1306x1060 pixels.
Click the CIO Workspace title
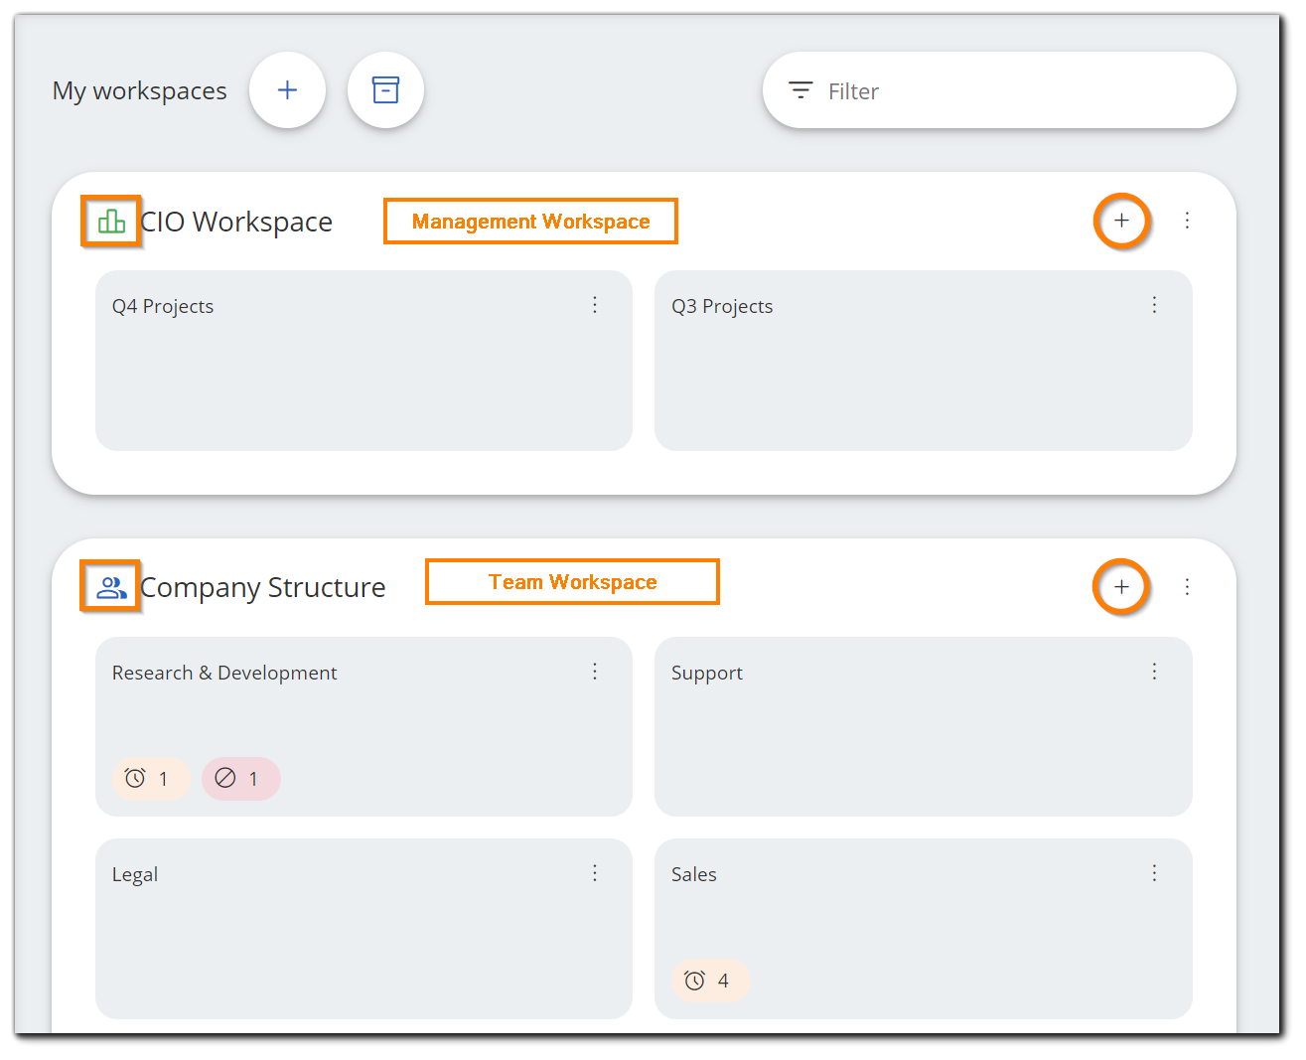[x=236, y=222]
